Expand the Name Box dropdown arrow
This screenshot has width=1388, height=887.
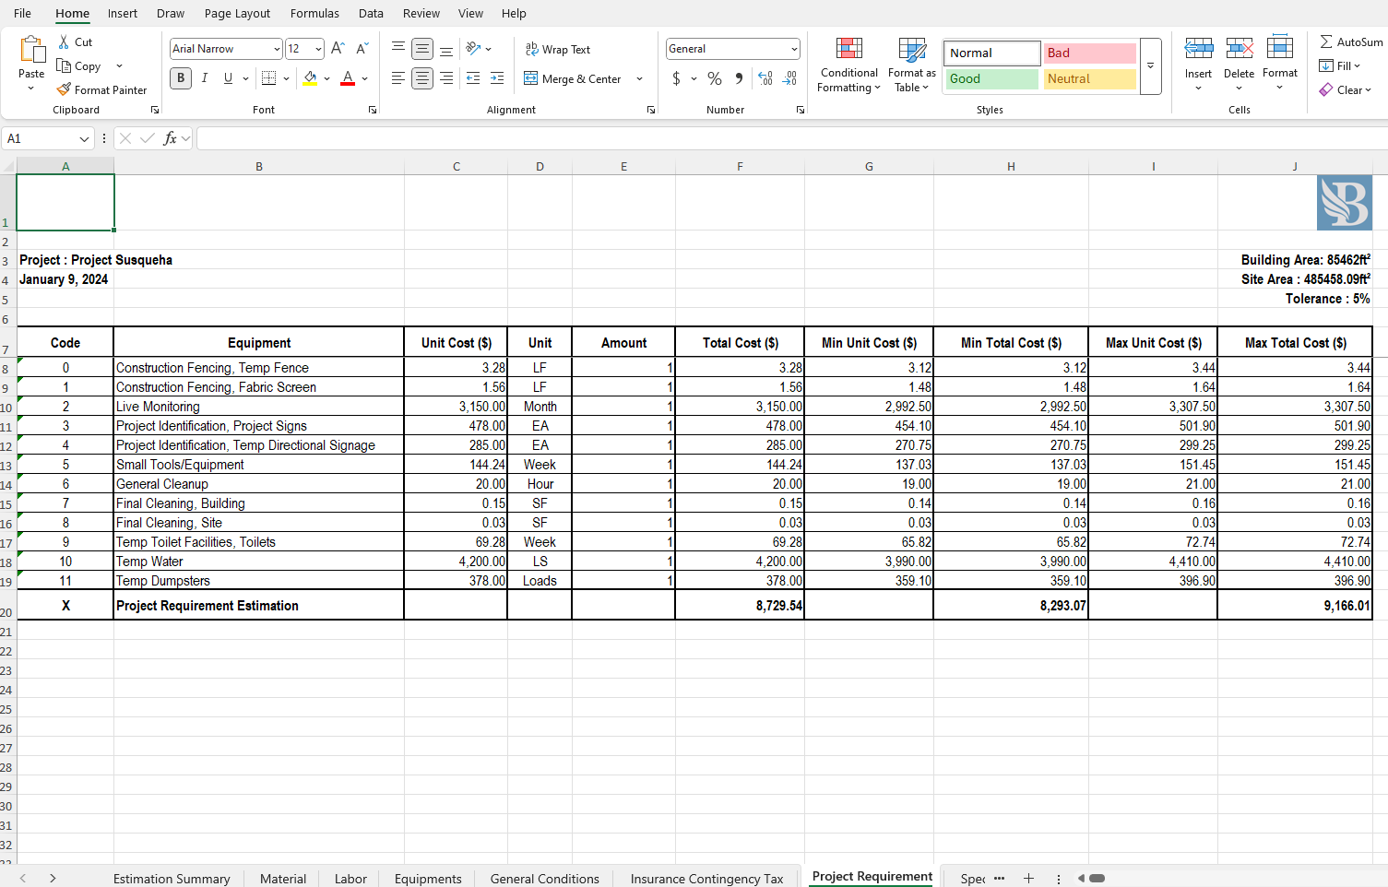point(84,138)
